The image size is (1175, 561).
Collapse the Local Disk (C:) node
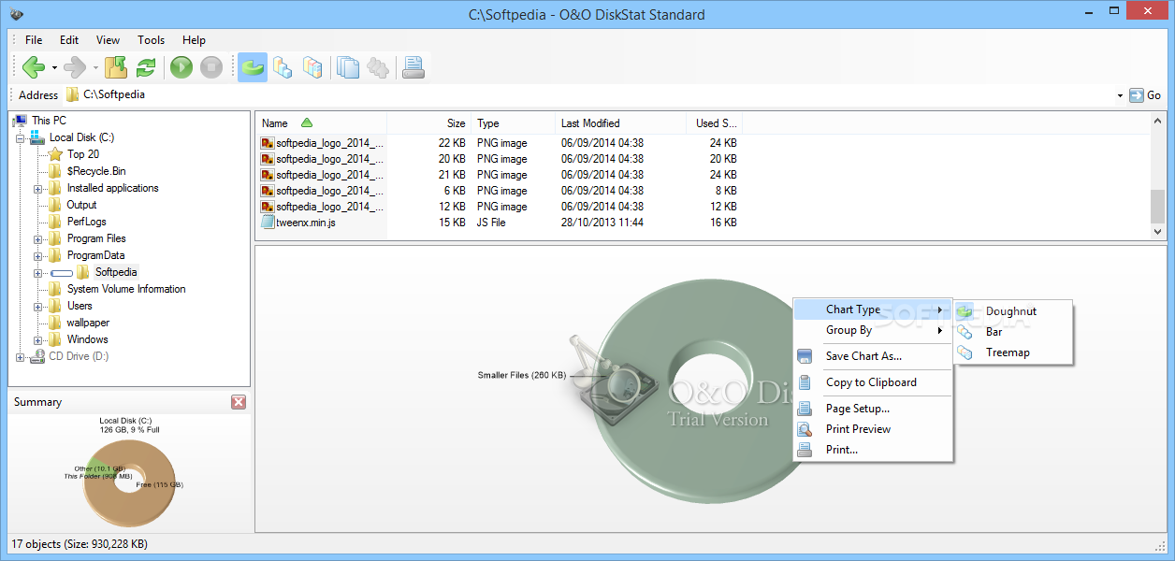pyautogui.click(x=21, y=137)
